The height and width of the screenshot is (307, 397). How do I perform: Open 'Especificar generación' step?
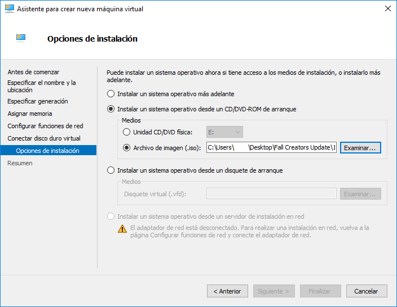(x=37, y=101)
